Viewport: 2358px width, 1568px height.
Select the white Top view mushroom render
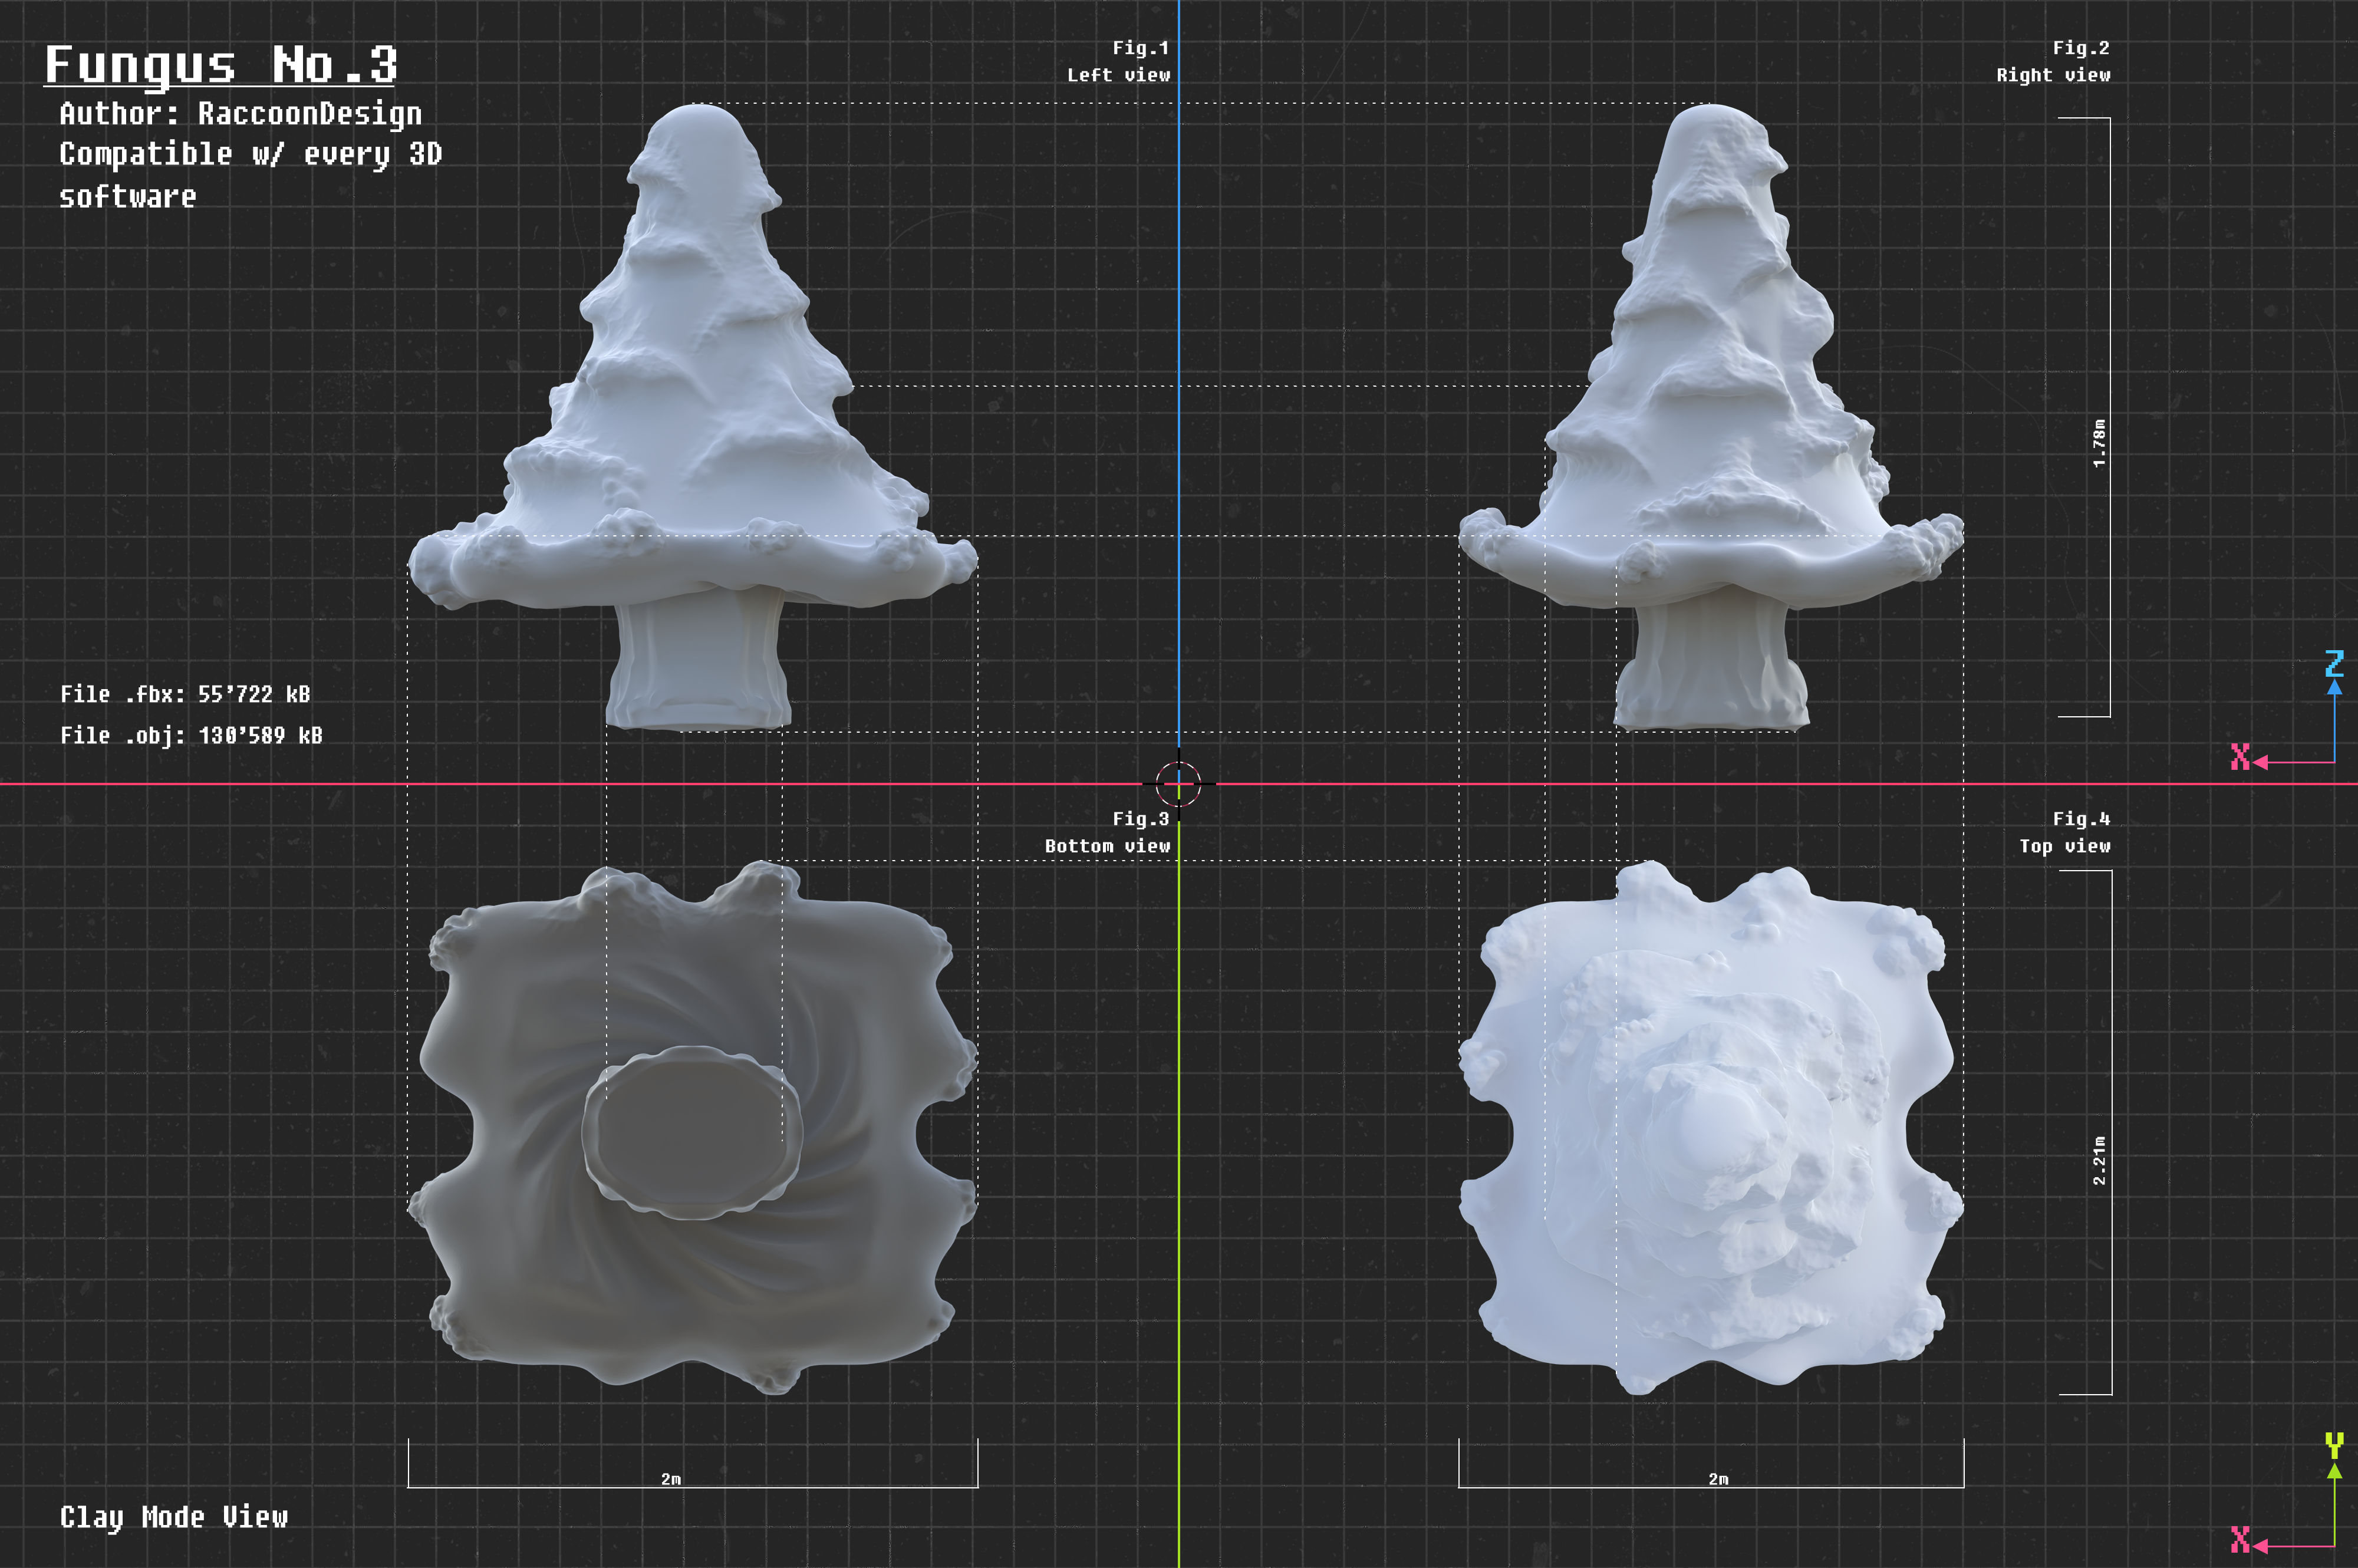point(1711,1128)
